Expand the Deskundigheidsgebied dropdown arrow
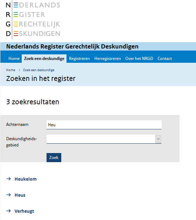 (x=158, y=139)
